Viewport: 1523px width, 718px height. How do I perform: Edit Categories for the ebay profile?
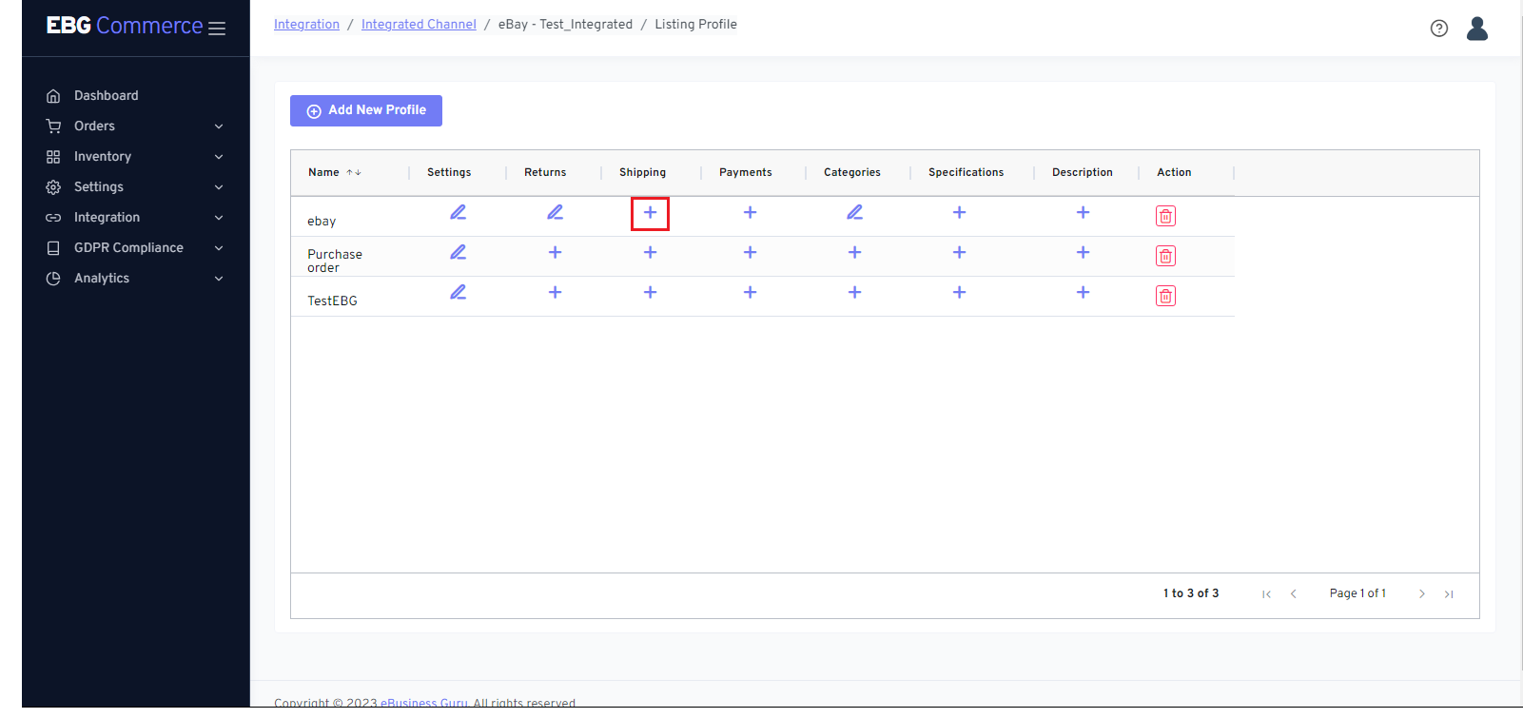[x=854, y=212]
